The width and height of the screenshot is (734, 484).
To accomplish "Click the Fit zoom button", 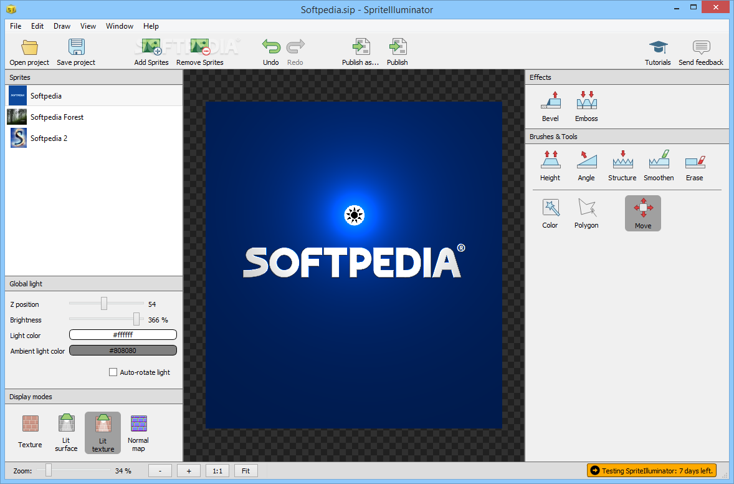I will (x=245, y=471).
